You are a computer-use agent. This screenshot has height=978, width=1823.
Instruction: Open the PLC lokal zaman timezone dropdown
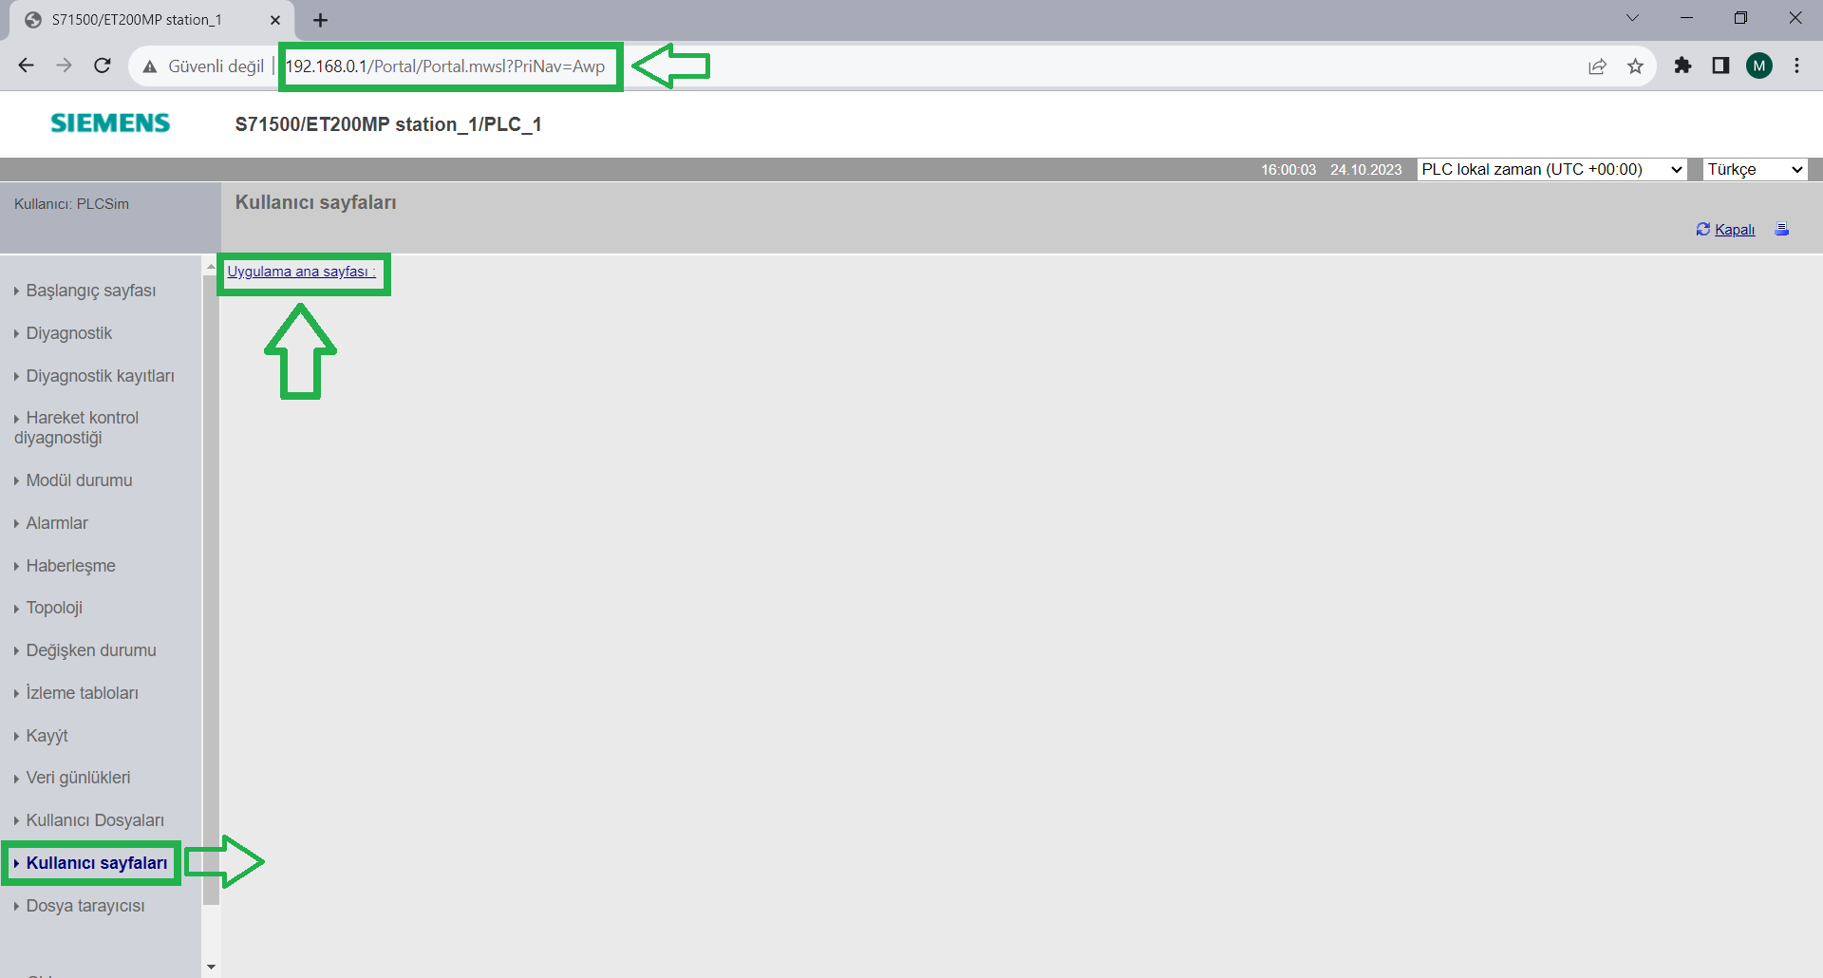coord(1550,169)
